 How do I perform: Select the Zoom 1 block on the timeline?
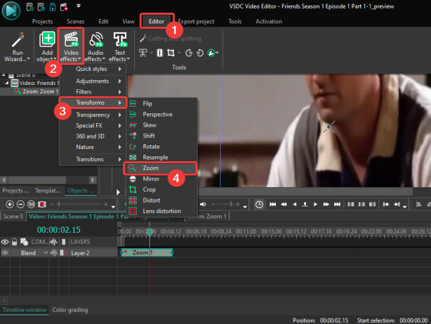tap(147, 252)
